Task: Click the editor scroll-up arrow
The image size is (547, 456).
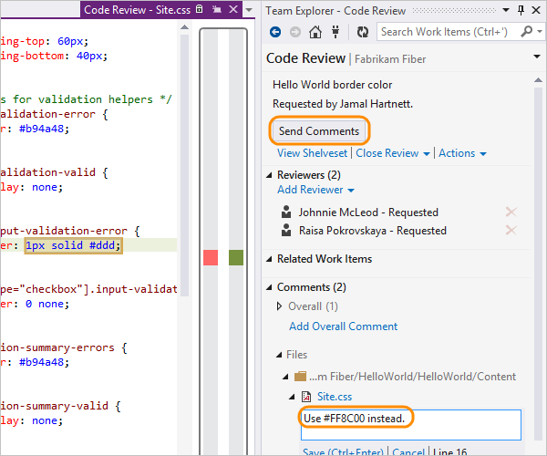Action: (184, 27)
